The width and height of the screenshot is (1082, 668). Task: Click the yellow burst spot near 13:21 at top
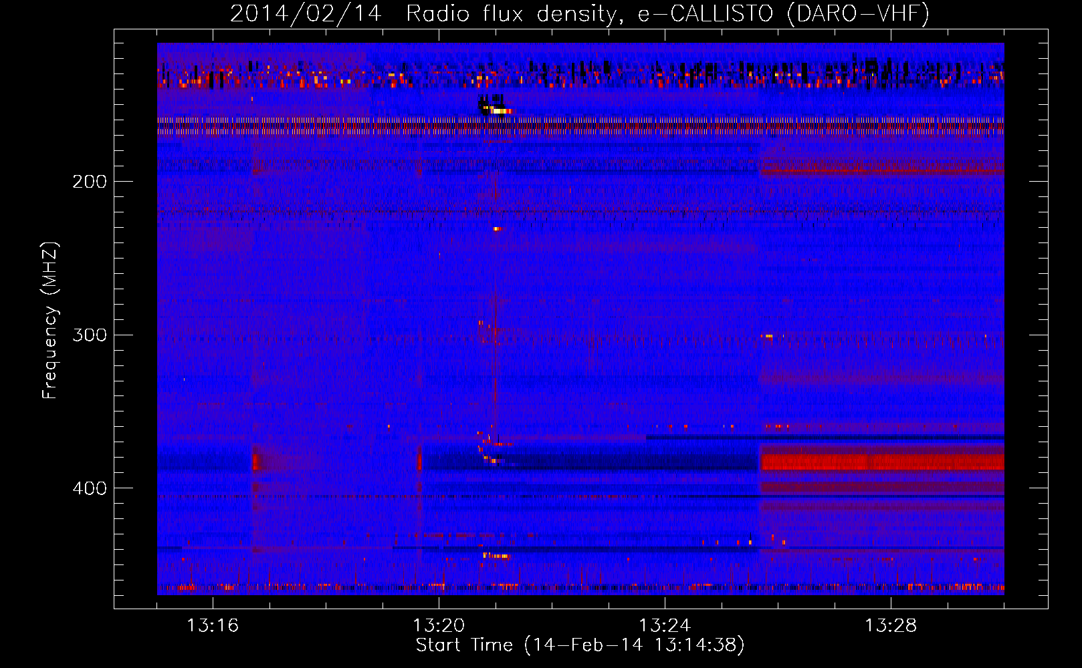tap(501, 111)
